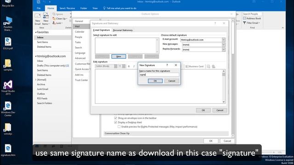
Task: Click the New signature button
Action: click(x=119, y=56)
